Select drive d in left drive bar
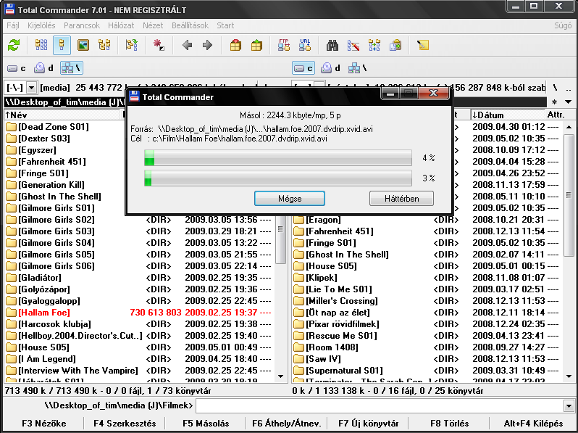Image resolution: width=578 pixels, height=433 pixels. [x=43, y=68]
